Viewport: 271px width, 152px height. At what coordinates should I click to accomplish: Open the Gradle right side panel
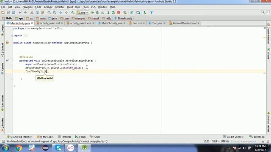click(268, 54)
